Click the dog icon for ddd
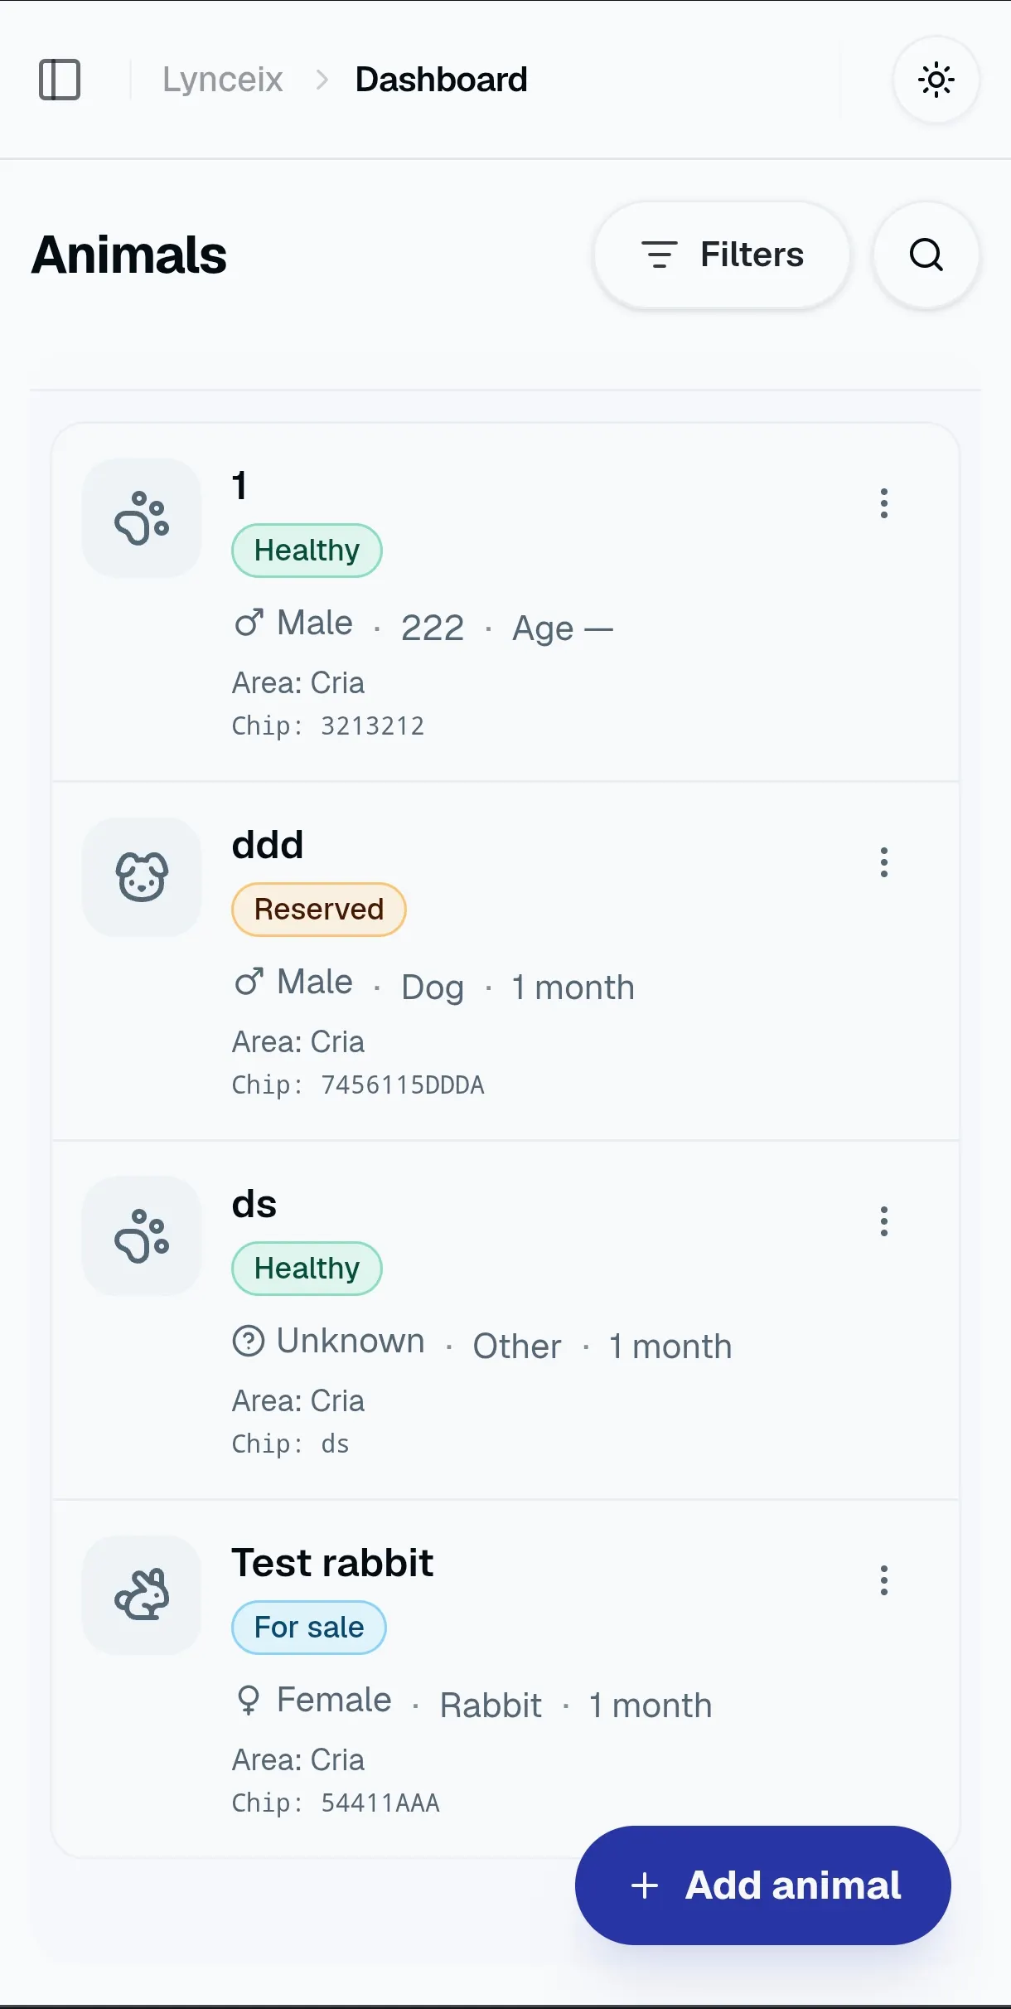 click(x=142, y=877)
